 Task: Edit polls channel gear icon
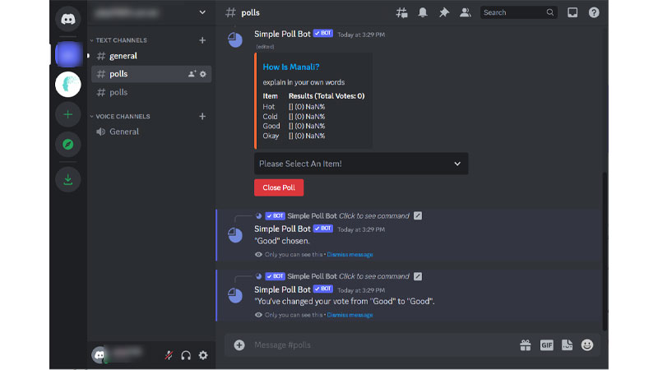pyautogui.click(x=203, y=74)
